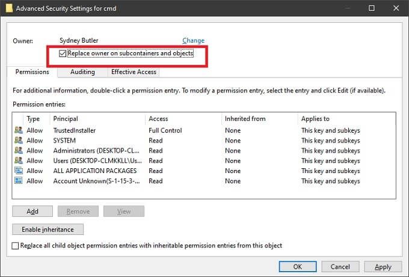Sort entries by Principal column header
409x277 pixels.
pos(66,119)
